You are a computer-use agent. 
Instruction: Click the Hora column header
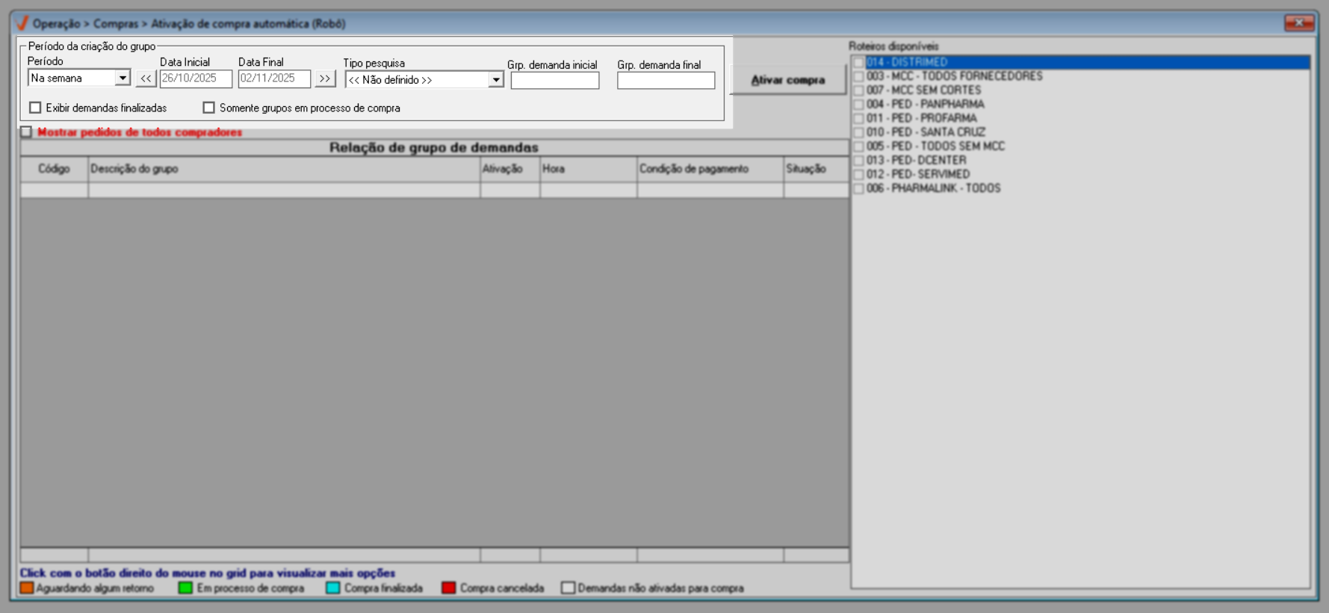pyautogui.click(x=589, y=169)
